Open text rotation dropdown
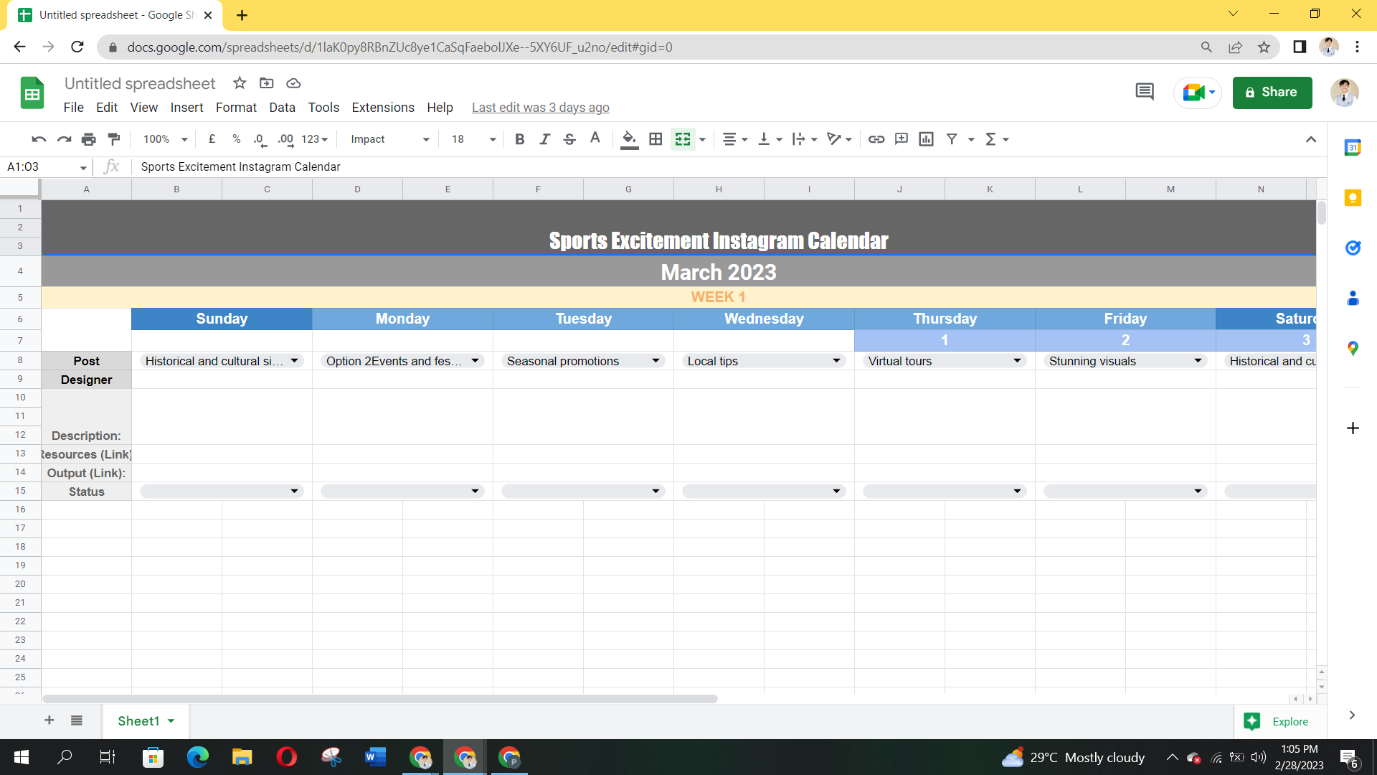This screenshot has width=1377, height=775. pos(839,139)
